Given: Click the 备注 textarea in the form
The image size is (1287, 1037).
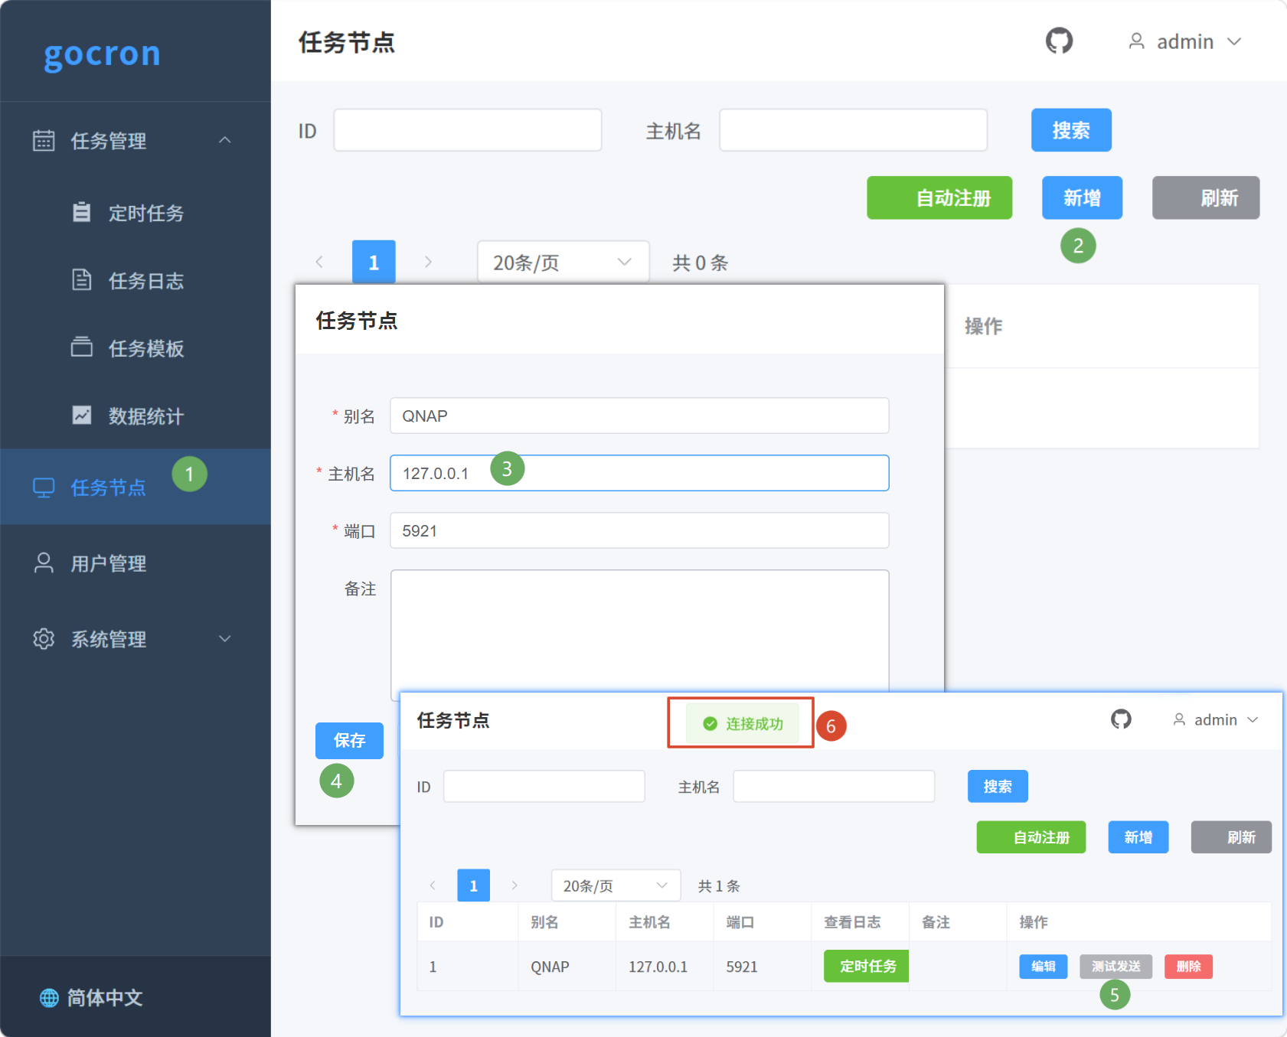Looking at the screenshot, I should coord(639,631).
